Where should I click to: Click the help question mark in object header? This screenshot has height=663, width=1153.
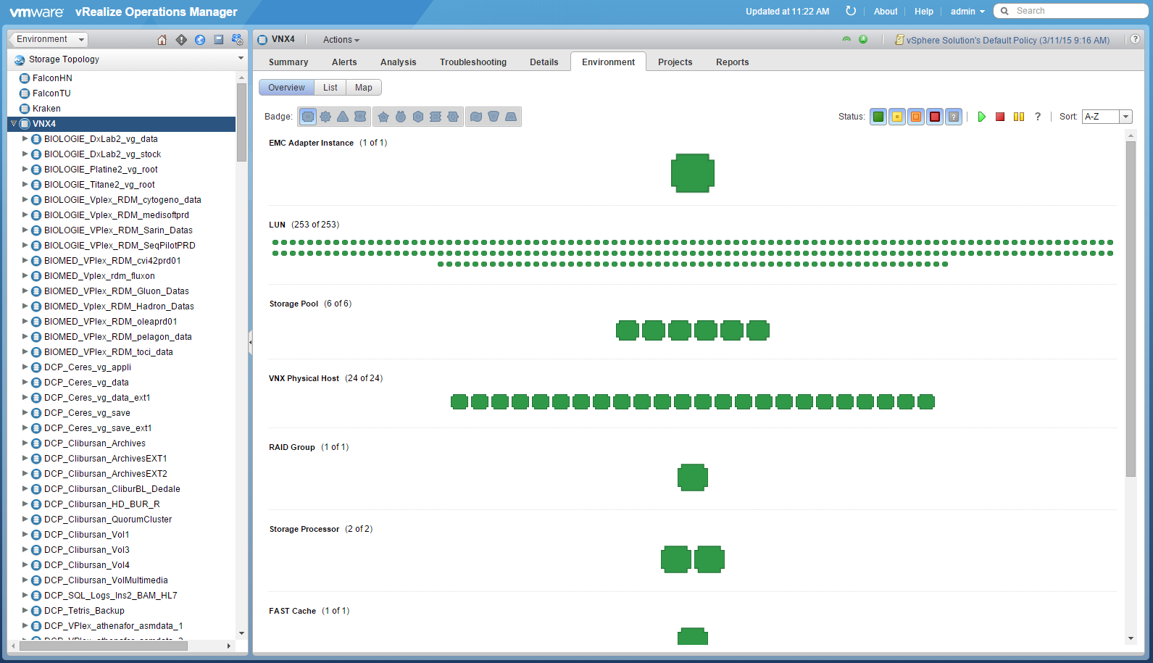1135,40
